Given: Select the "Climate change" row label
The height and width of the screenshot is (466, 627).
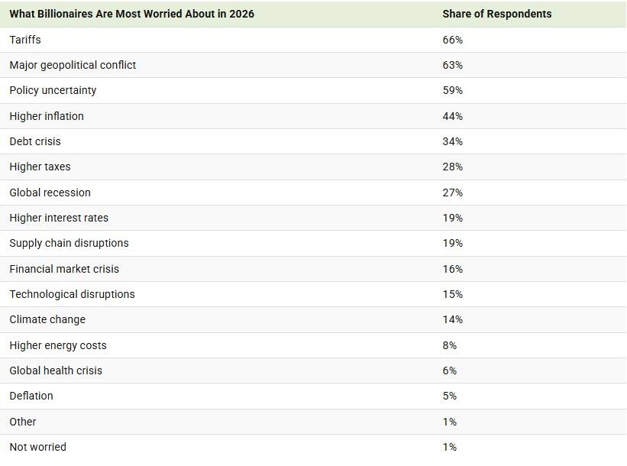Looking at the screenshot, I should 47,319.
